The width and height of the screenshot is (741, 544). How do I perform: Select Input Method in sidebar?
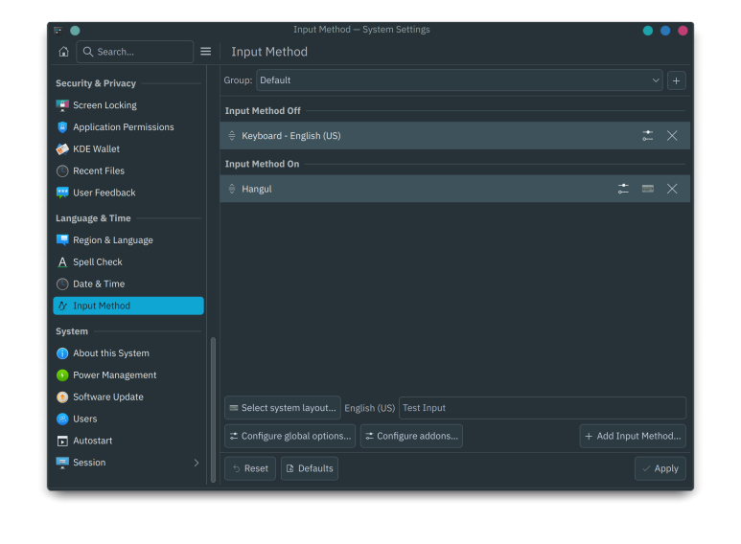pyautogui.click(x=128, y=306)
